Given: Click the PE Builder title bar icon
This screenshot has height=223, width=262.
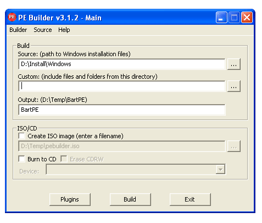Looking at the screenshot, I should (x=12, y=17).
